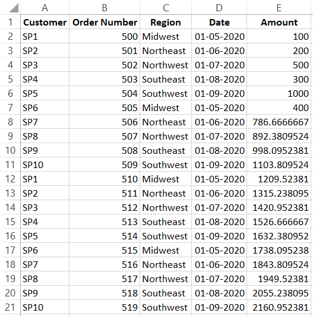Select order number cell 514
This screenshot has height=316, width=313.
click(105, 236)
